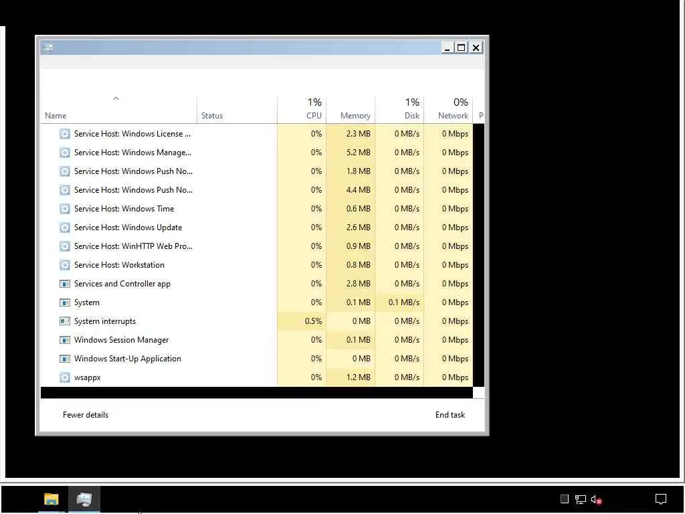Viewport: 685px width, 514px height.
Task: Click the Workstation service gear icon
Action: (x=65, y=265)
